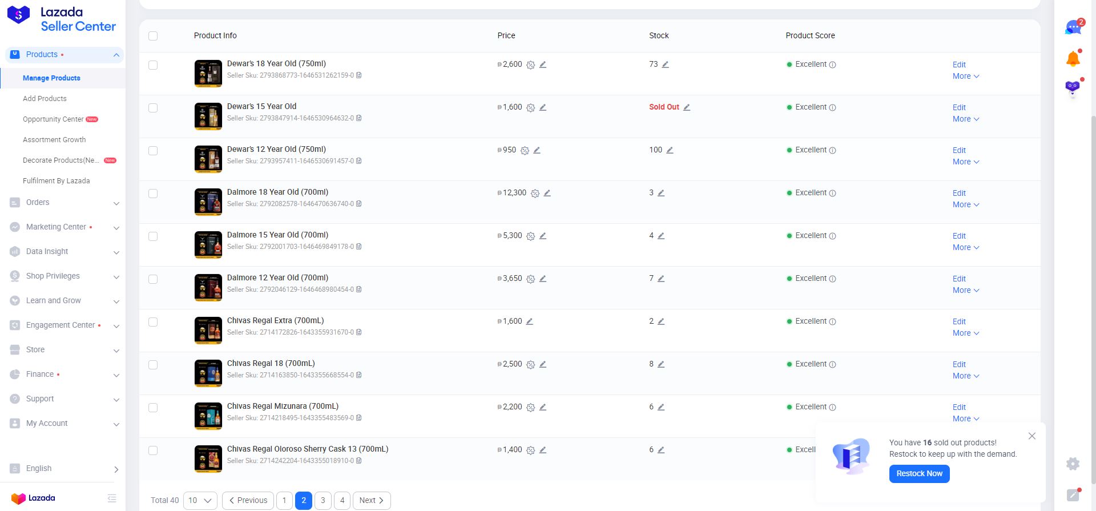This screenshot has width=1096, height=511.
Task: Tick the checkbox for Dewar's 18 Year Old
Action: click(x=153, y=65)
